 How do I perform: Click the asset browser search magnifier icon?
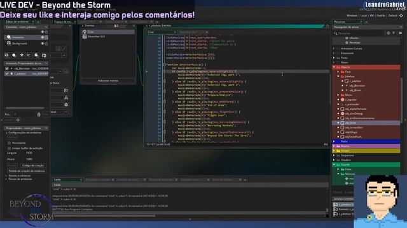336,34
